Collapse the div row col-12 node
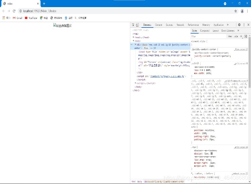This screenshot has height=184, width=251. [135, 44]
